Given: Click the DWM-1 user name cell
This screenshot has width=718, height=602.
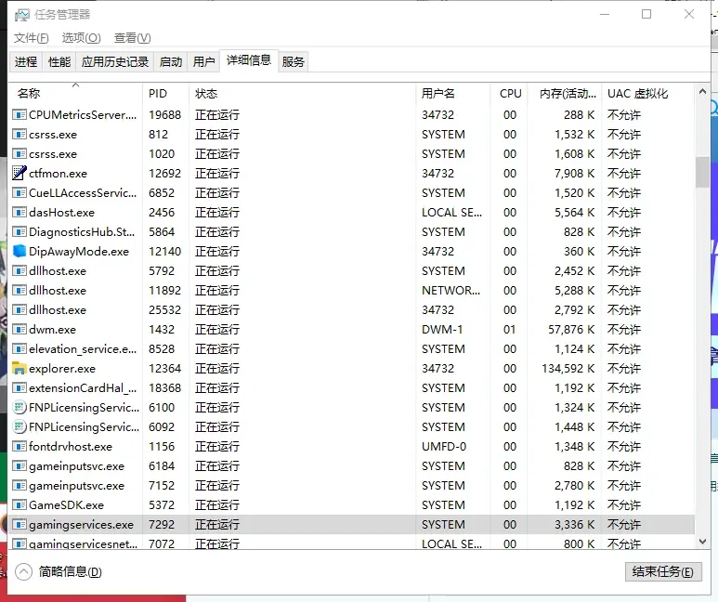Looking at the screenshot, I should tap(442, 330).
